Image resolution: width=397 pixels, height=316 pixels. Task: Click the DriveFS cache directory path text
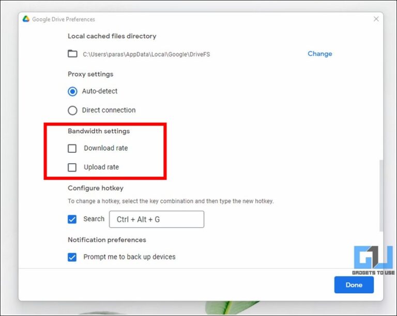tap(146, 54)
